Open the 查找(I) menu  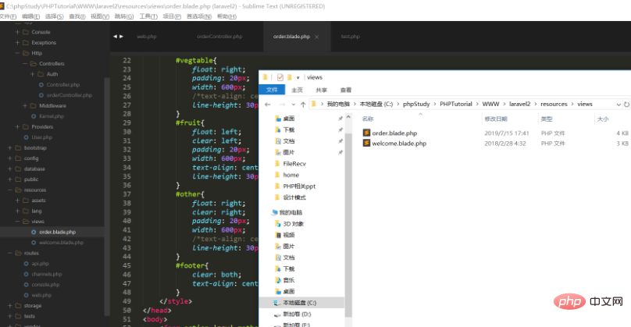click(x=77, y=16)
